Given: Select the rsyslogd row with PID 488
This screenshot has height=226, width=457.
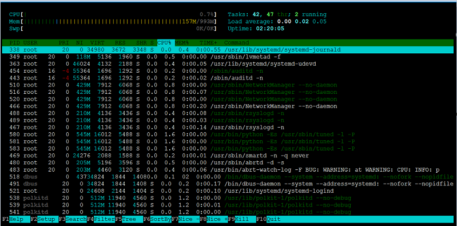Looking at the screenshot, I should (228, 113).
